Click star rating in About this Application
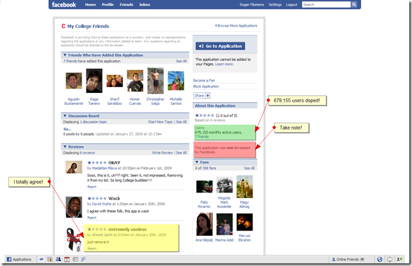The height and width of the screenshot is (266, 412). (205, 116)
